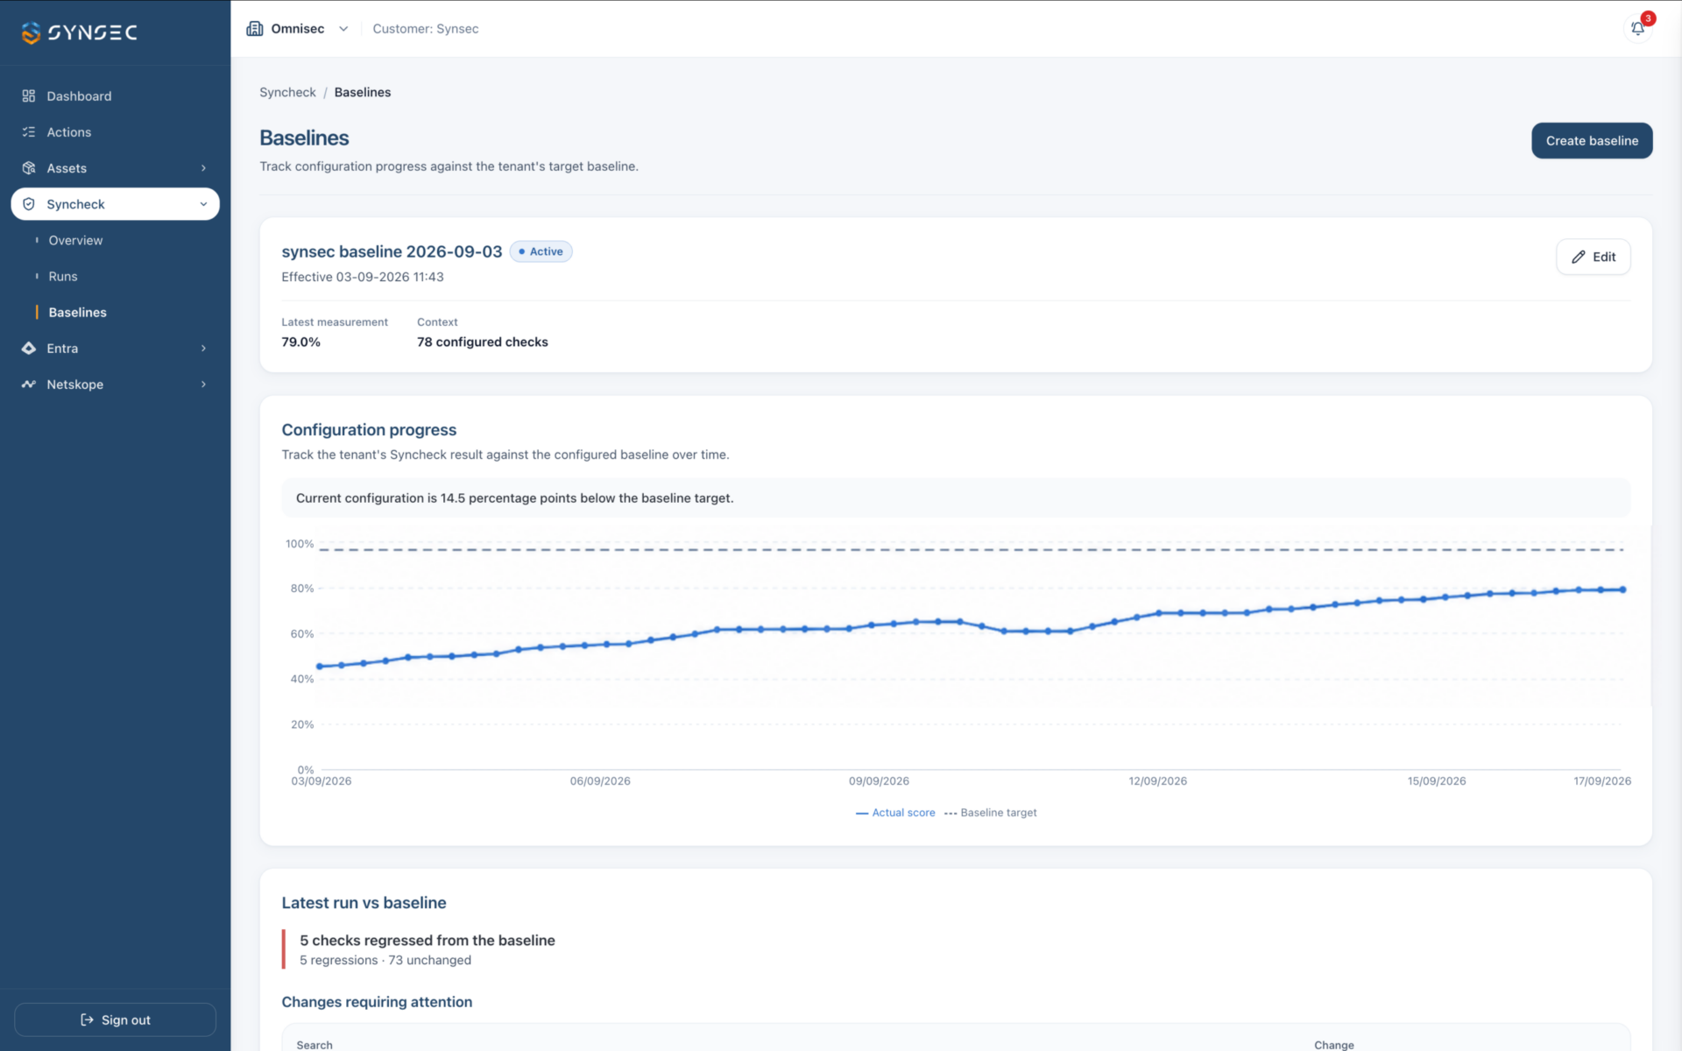The width and height of the screenshot is (1682, 1051).
Task: Click the Sign out button
Action: 115,1019
